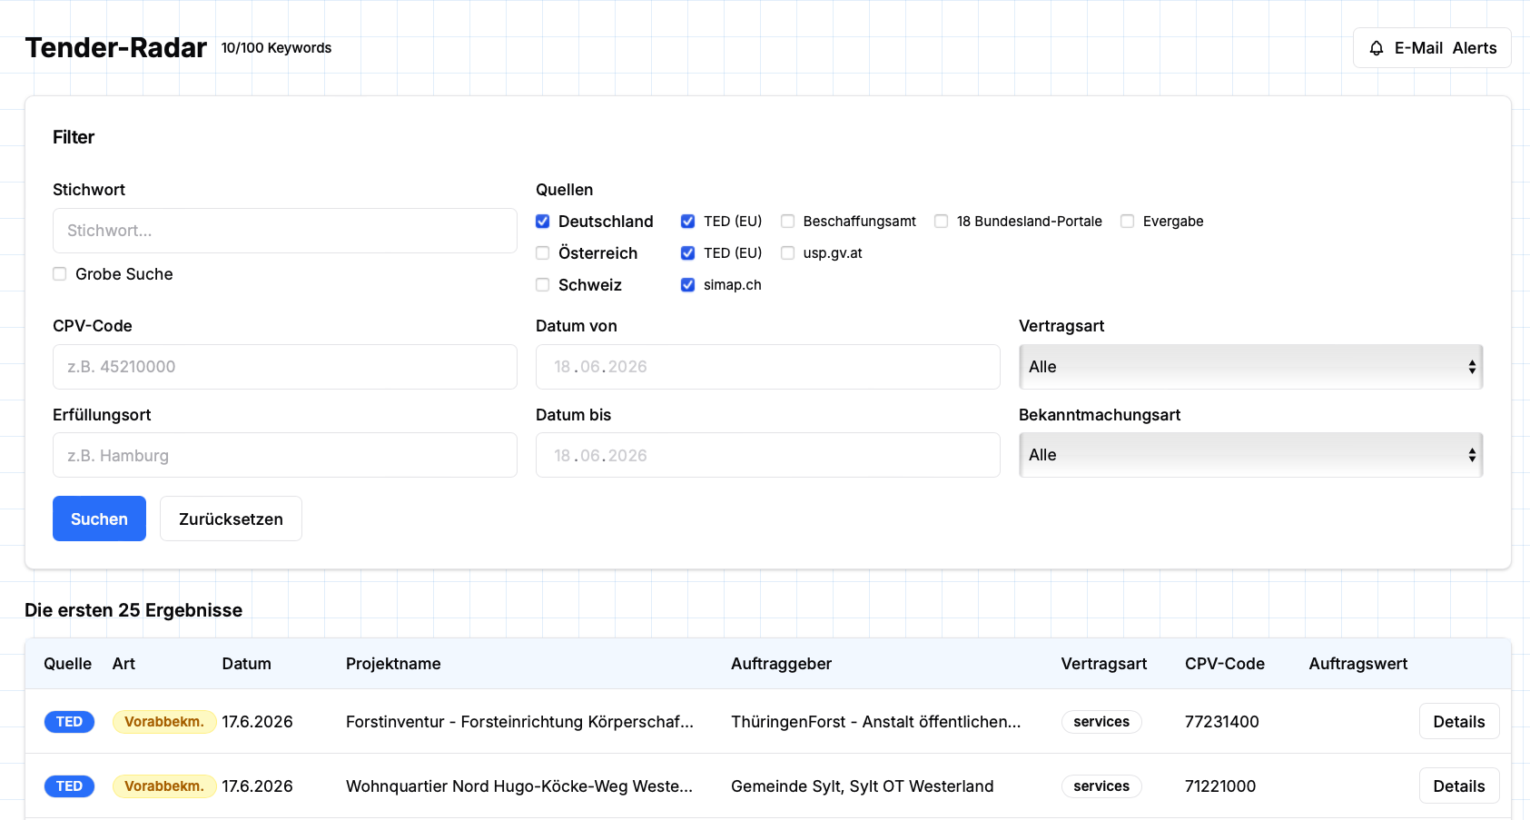Click the Vorabbekm. badge in the Gemeinde Sylt row
The width and height of the screenshot is (1530, 820).
click(164, 785)
